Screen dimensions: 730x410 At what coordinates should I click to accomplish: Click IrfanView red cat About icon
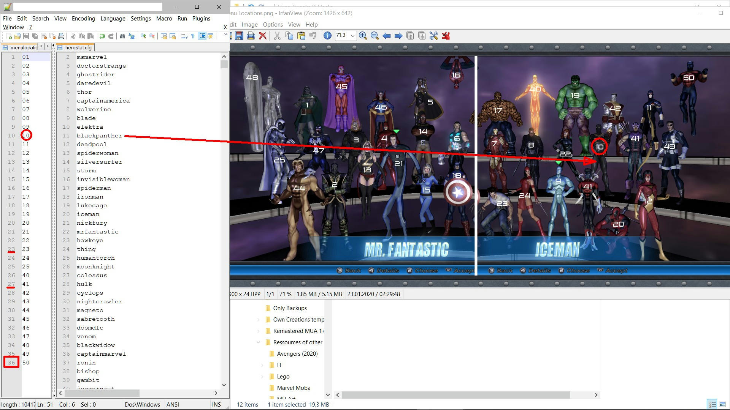click(x=446, y=36)
